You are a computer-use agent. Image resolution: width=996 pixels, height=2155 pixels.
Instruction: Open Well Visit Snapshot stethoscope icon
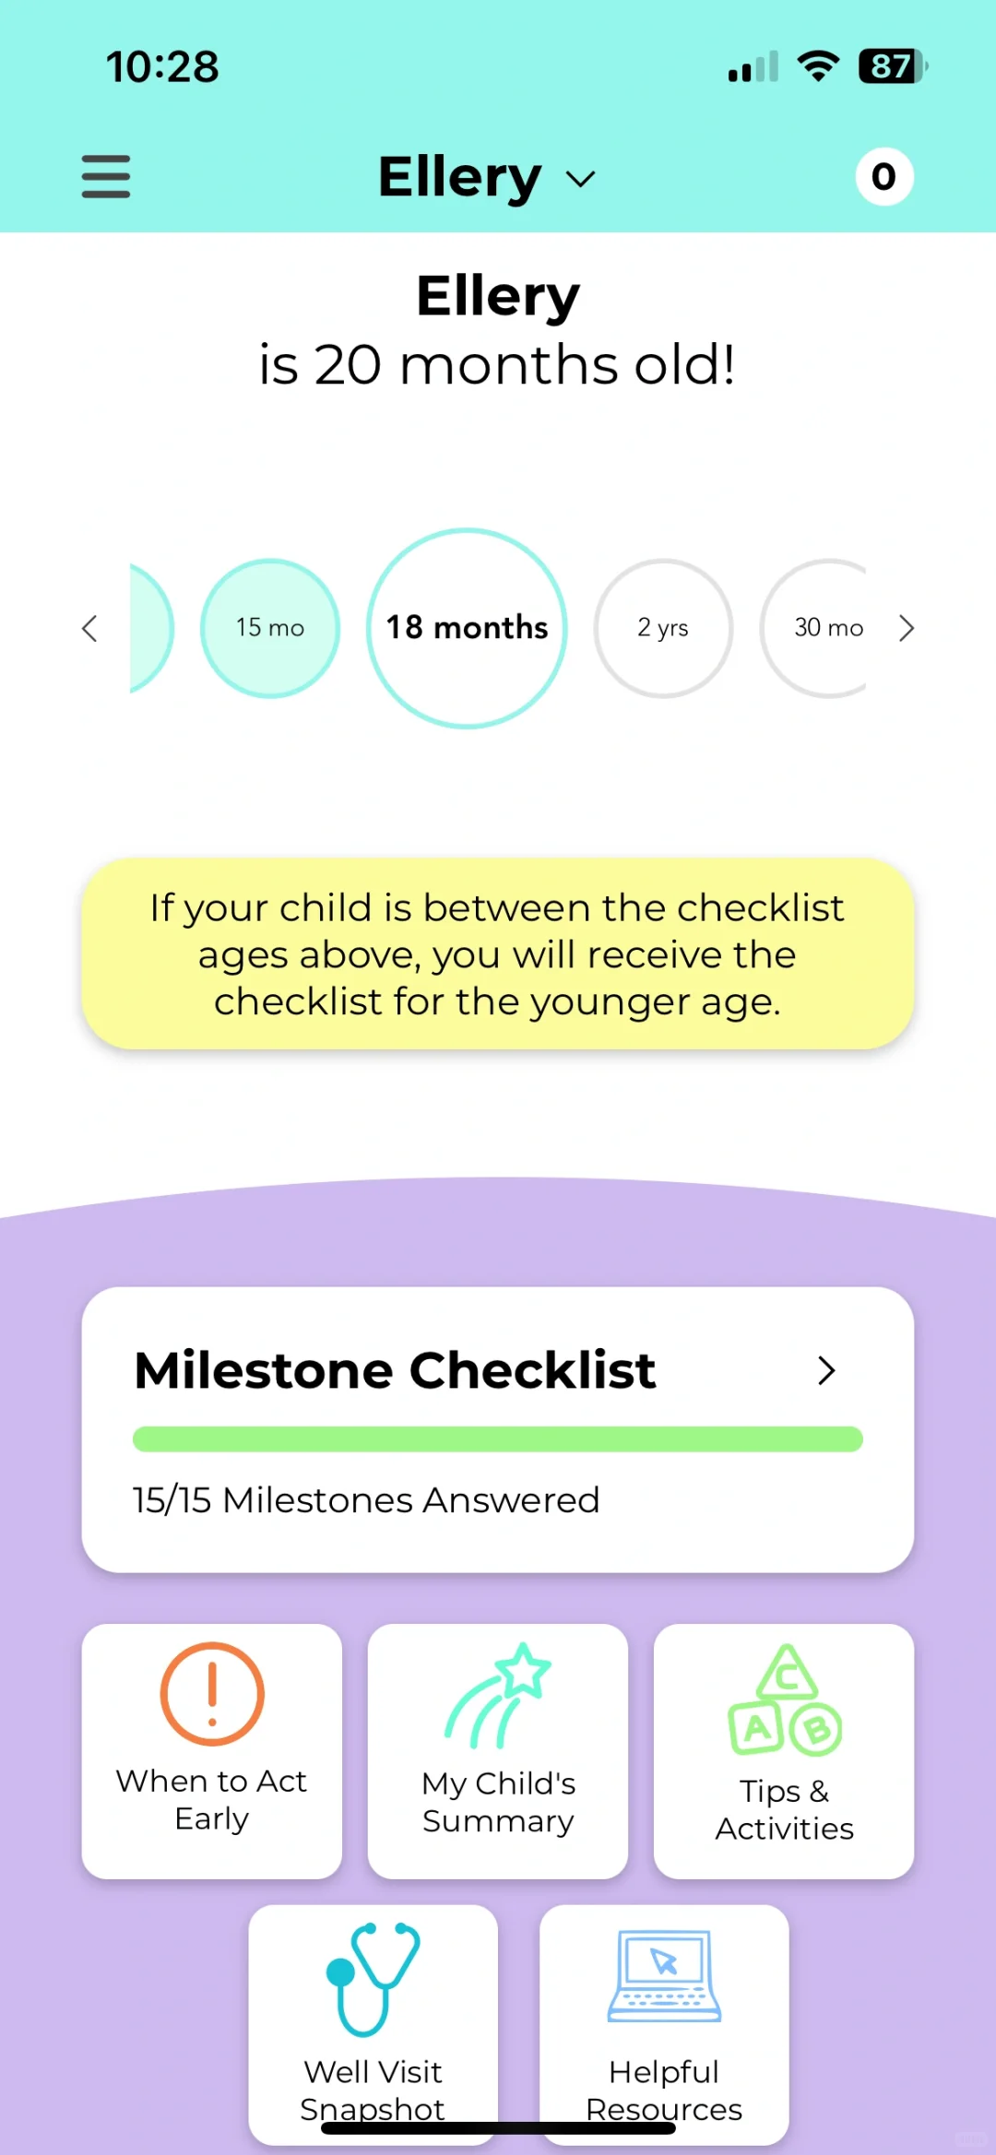(x=373, y=1979)
